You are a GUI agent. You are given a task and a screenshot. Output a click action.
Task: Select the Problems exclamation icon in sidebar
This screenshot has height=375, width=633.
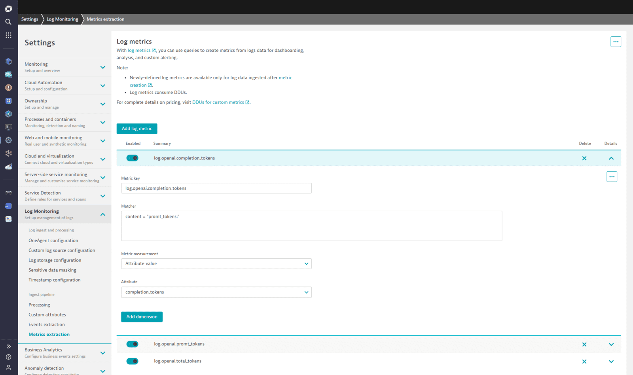(8, 87)
